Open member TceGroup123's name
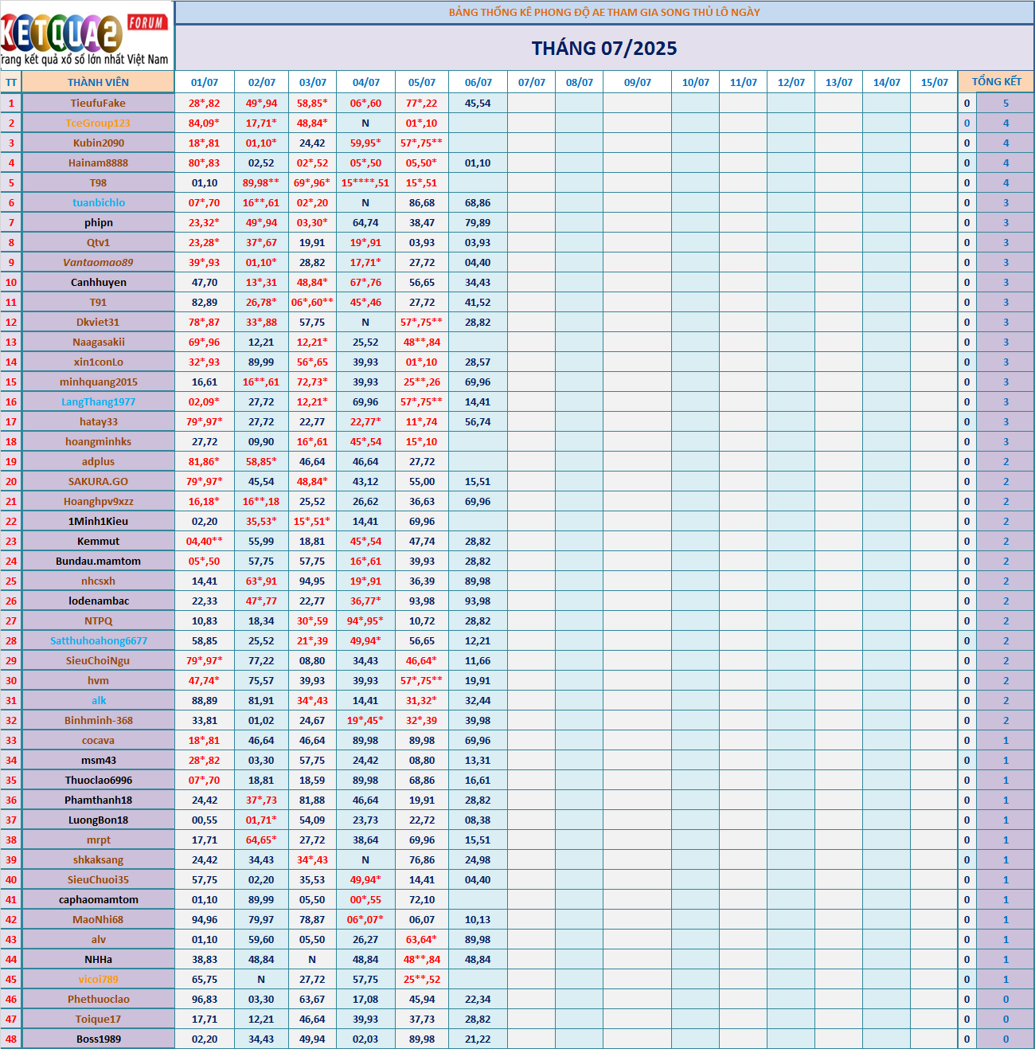Image resolution: width=1035 pixels, height=1049 pixels. tap(98, 123)
